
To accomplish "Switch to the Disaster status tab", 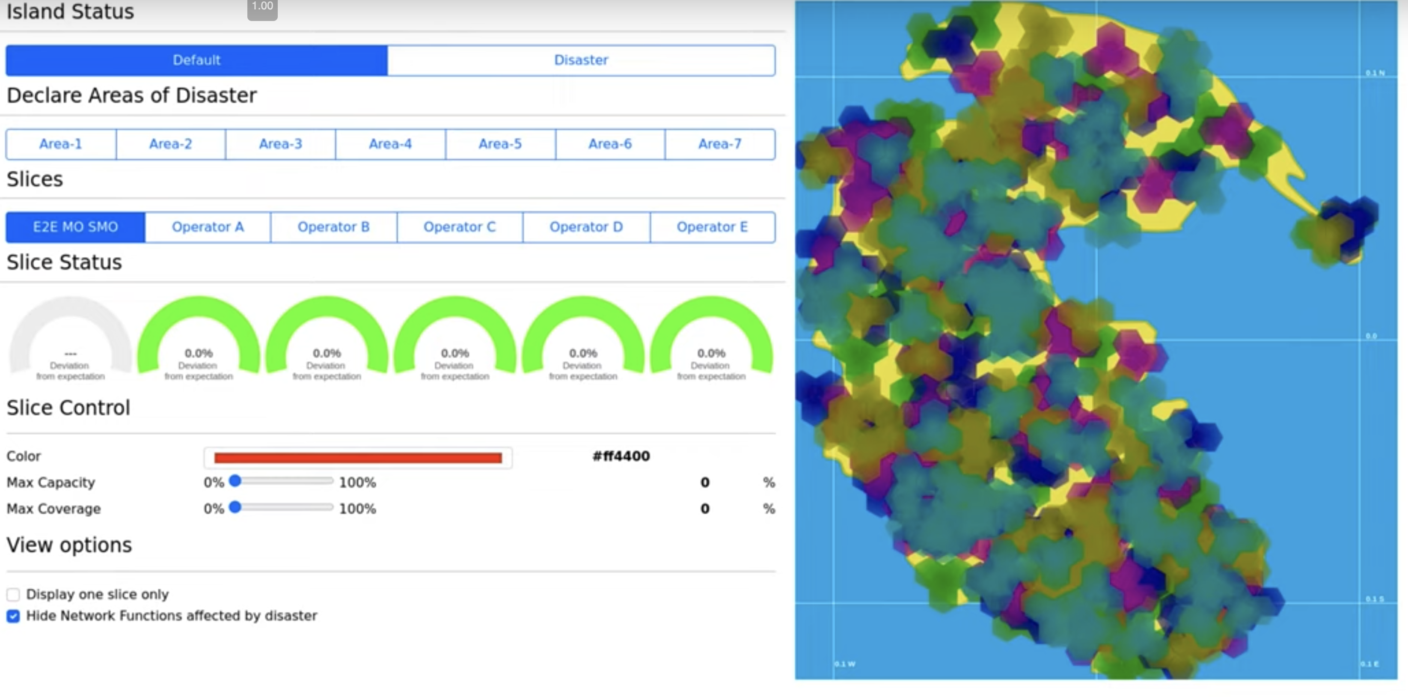I will tap(580, 60).
